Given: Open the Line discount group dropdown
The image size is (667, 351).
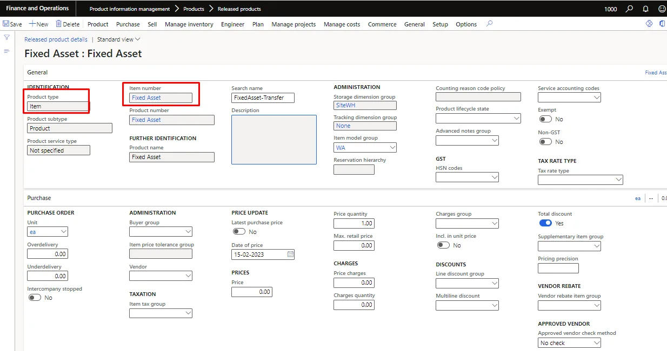Looking at the screenshot, I should (495, 283).
